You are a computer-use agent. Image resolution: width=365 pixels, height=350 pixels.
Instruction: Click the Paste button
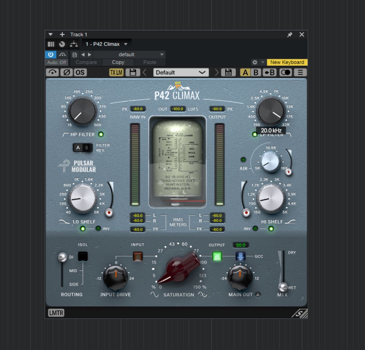tap(150, 62)
